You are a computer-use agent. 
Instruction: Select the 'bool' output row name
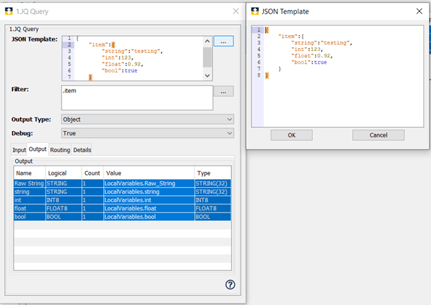29,217
